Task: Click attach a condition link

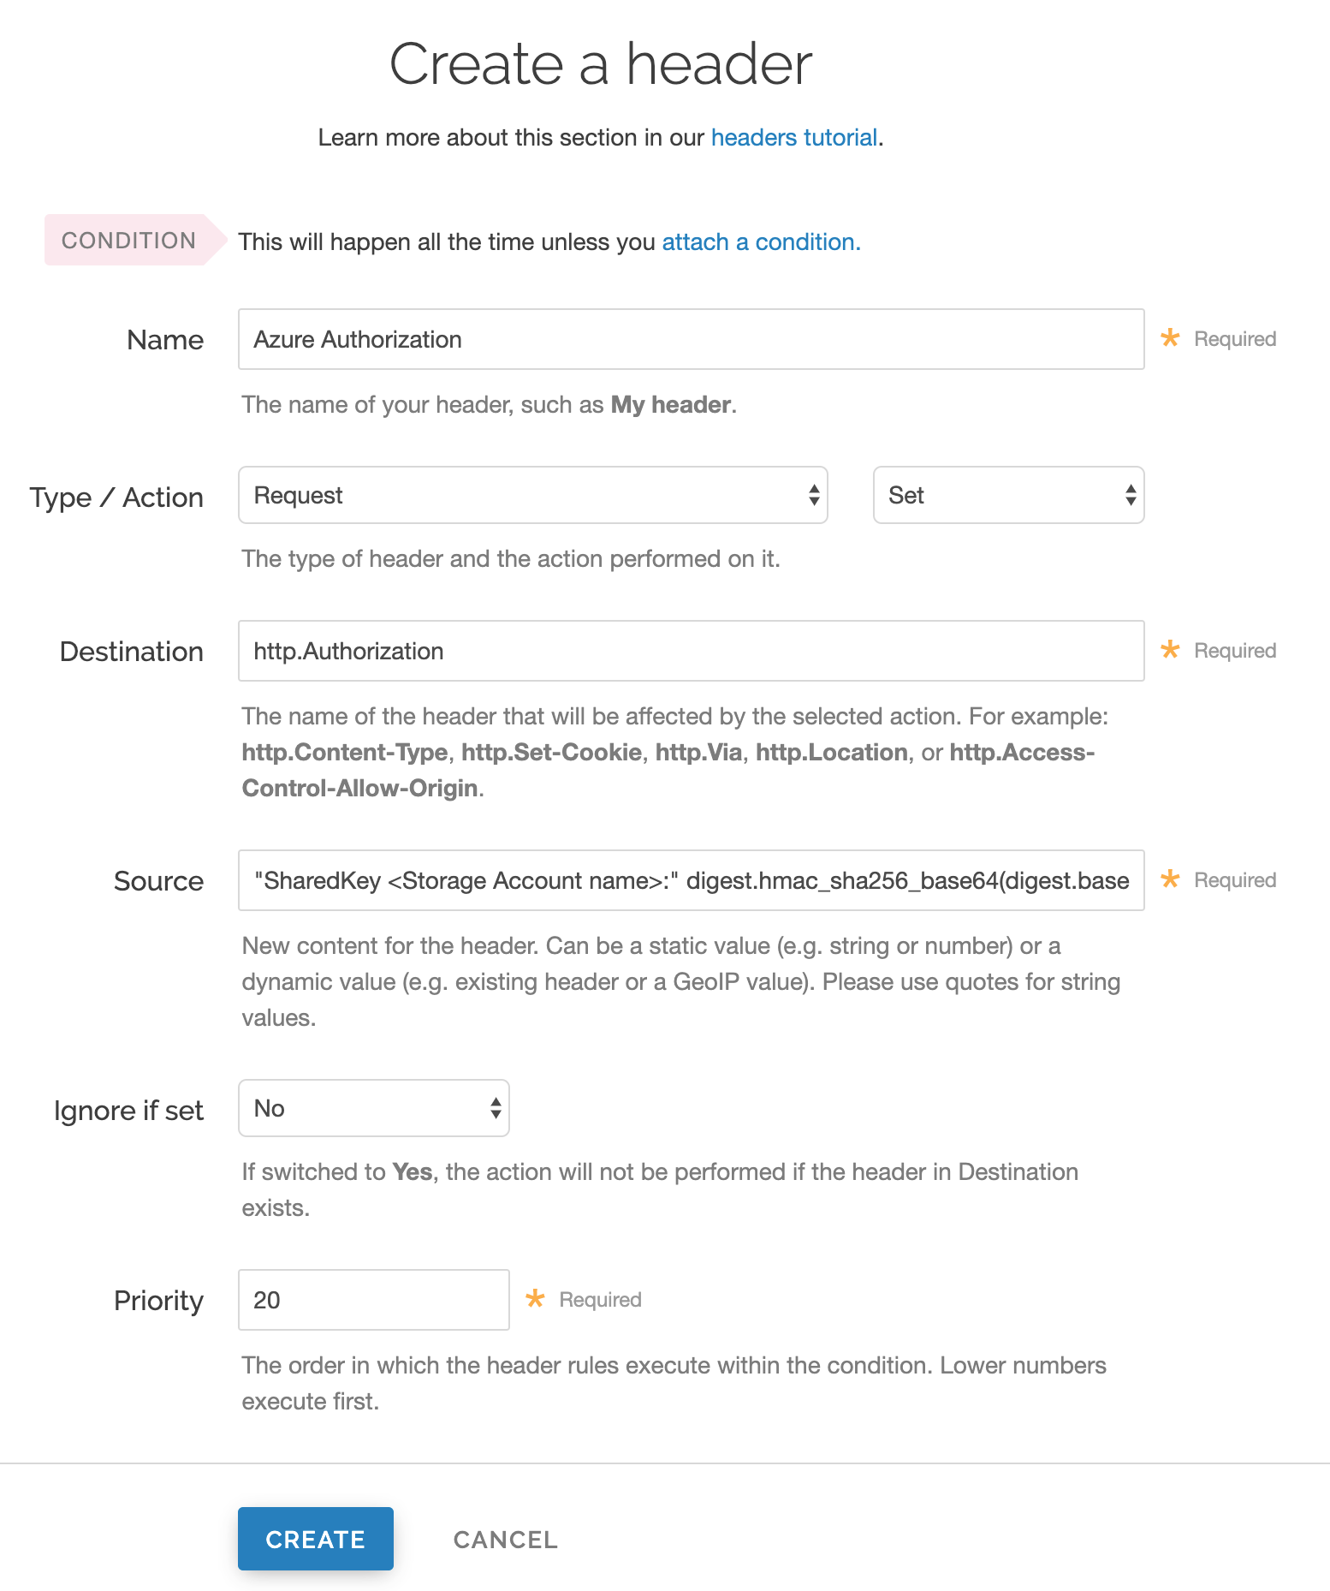Action: [759, 242]
